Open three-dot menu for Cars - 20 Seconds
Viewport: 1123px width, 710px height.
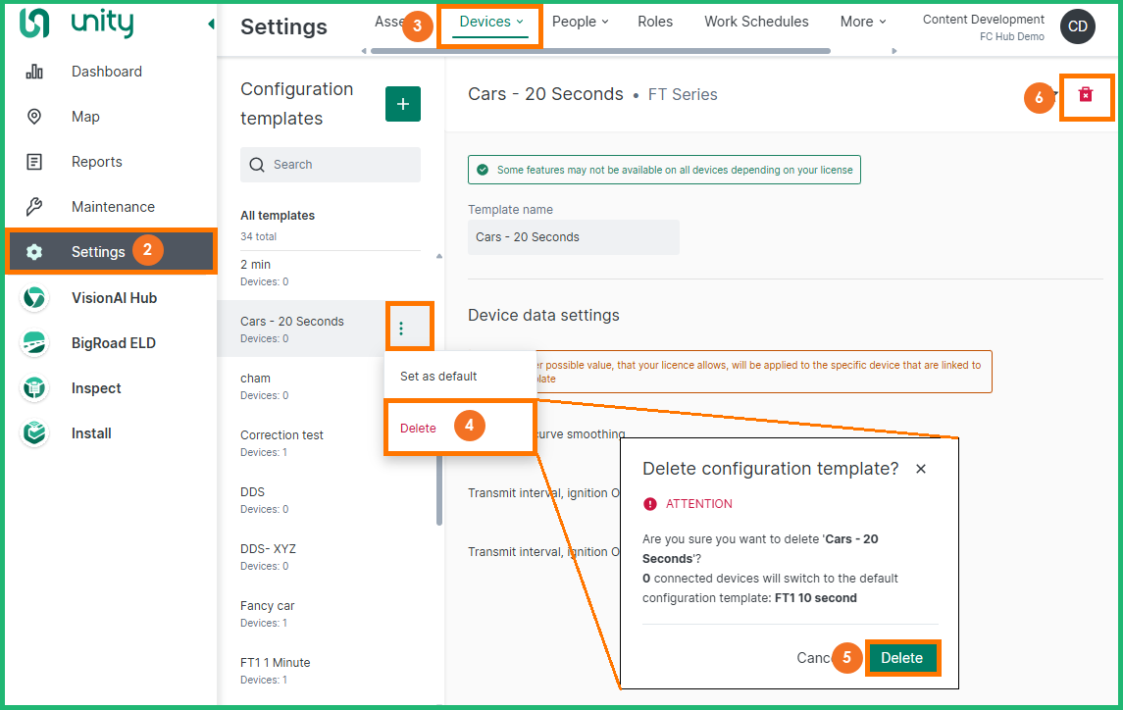click(x=401, y=329)
